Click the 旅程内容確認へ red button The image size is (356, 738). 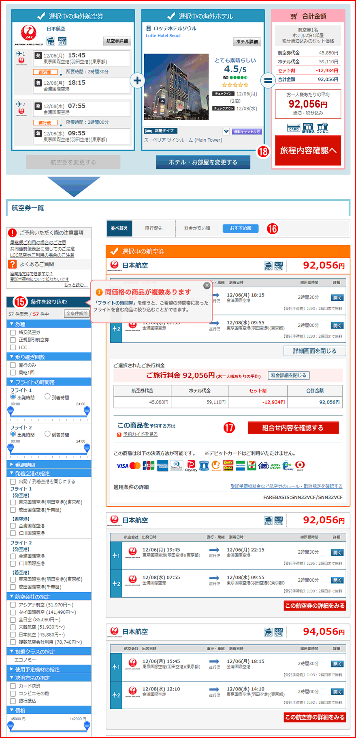point(308,151)
